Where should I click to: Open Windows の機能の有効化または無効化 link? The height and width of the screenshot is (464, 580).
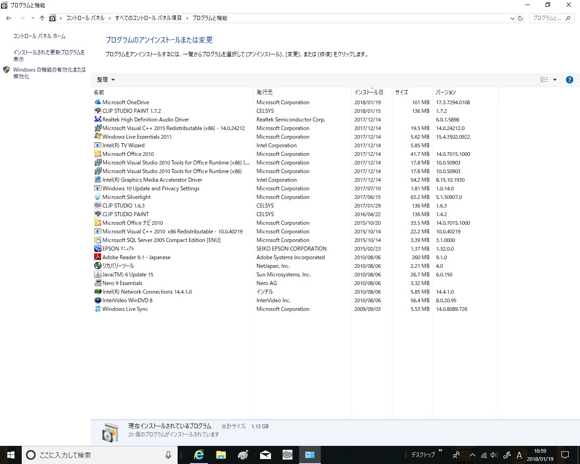click(x=49, y=73)
